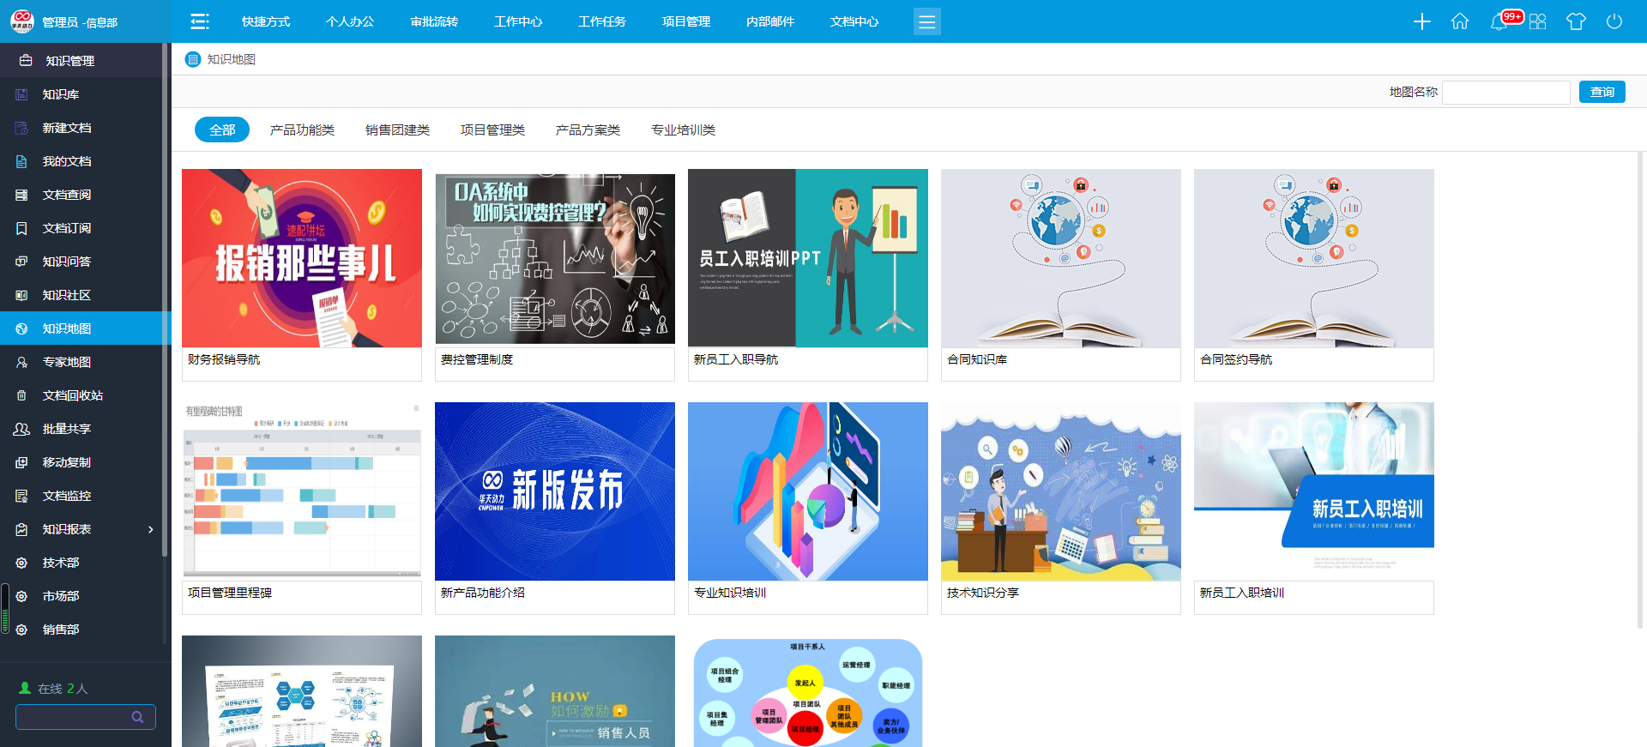Image resolution: width=1647 pixels, height=747 pixels.
Task: Open 知识库 in the sidebar
Action: pos(60,94)
